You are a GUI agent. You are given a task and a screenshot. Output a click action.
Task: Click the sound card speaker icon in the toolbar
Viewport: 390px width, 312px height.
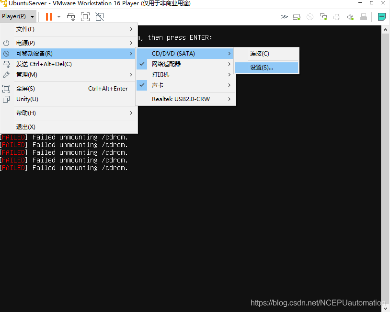[x=350, y=17]
